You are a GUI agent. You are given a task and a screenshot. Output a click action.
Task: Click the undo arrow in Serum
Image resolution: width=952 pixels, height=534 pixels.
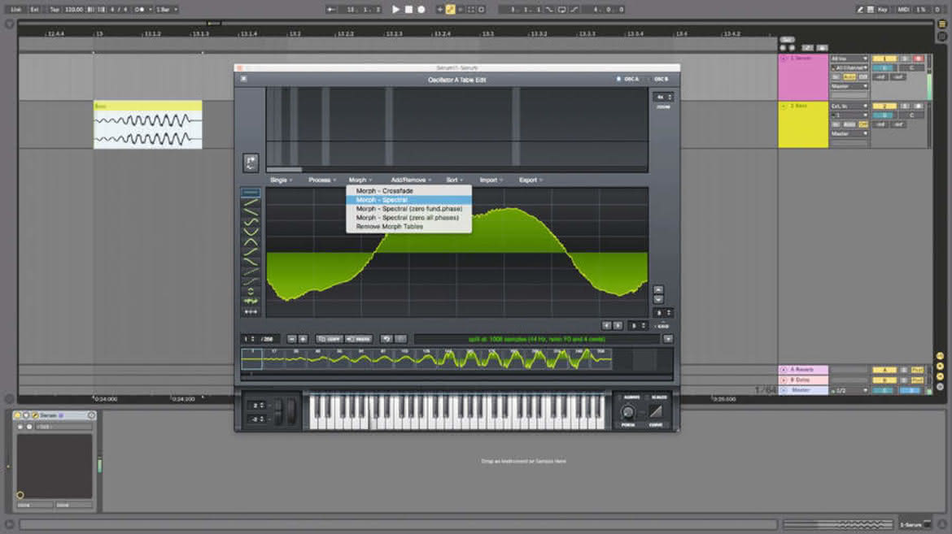click(386, 339)
